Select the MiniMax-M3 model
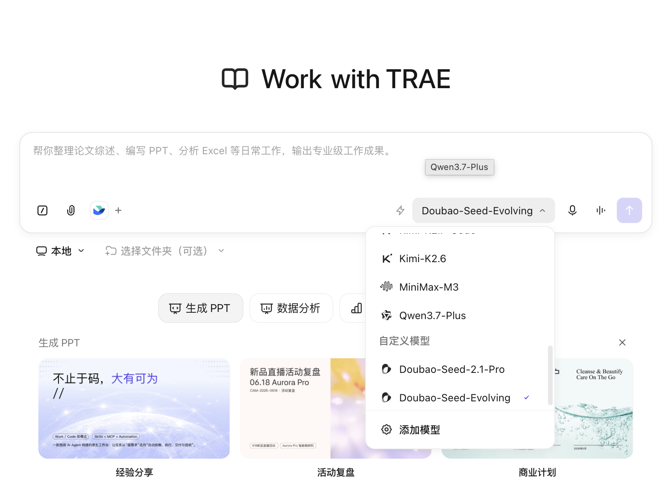Screen dimensions: 671x499 click(460, 287)
